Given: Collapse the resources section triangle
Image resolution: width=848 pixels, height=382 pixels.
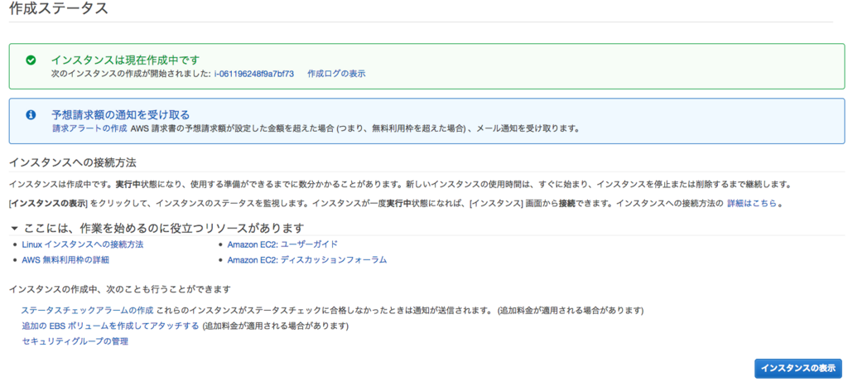Looking at the screenshot, I should coord(14,228).
